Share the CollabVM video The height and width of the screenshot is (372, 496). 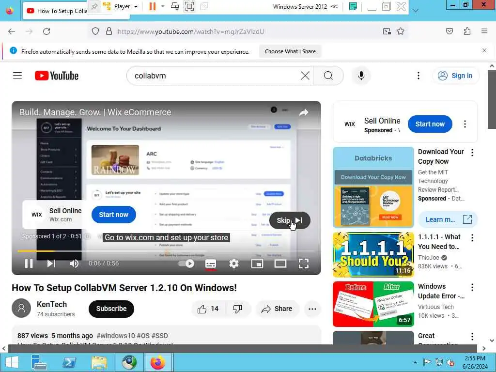point(277,309)
